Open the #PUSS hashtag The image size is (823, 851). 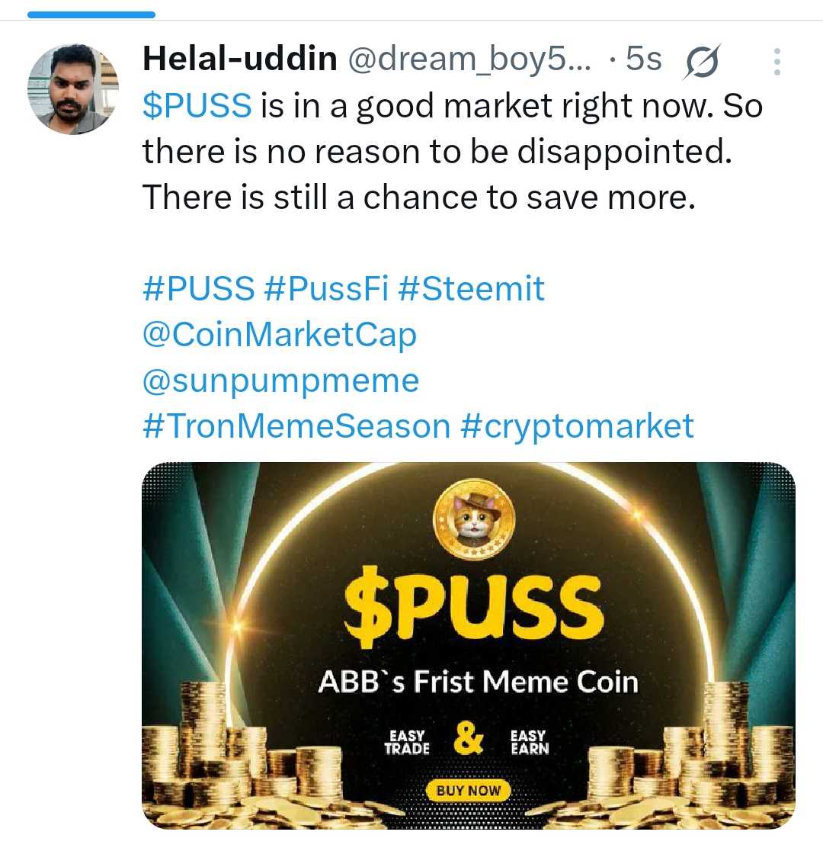tap(199, 287)
